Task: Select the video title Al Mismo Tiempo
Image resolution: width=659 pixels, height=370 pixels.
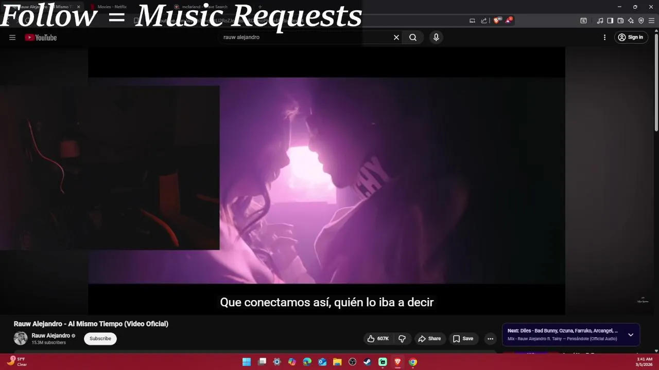Action: pos(91,324)
